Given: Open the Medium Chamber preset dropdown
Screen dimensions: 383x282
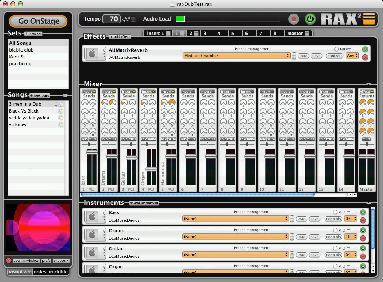Looking at the screenshot, I should coord(236,56).
